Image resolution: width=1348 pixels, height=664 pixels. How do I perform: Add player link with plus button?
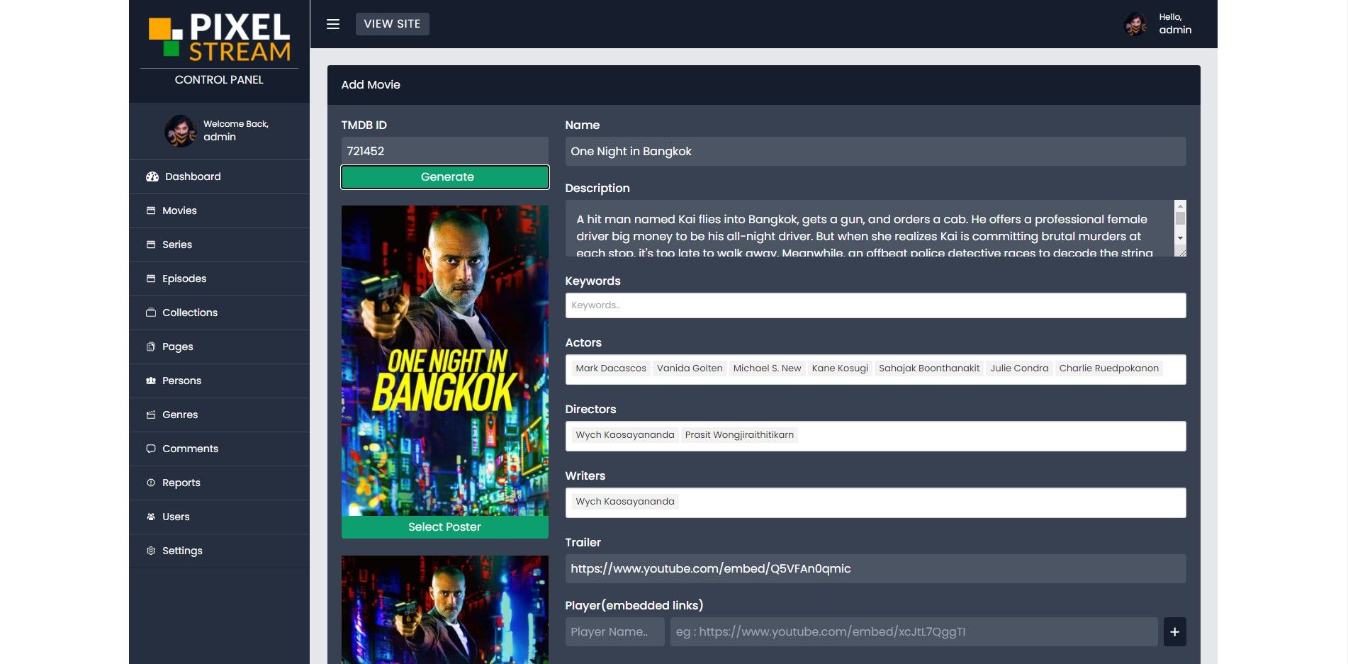[x=1174, y=631]
